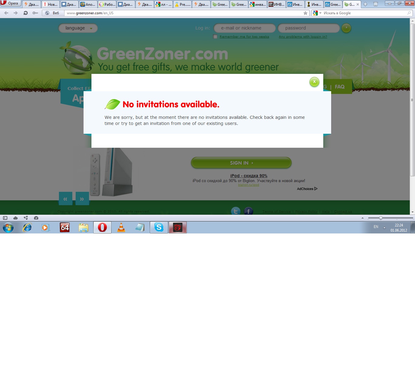This screenshot has height=390, width=415.
Task: Toggle Opera Turbo in the status bar
Action: pyautogui.click(x=36, y=218)
